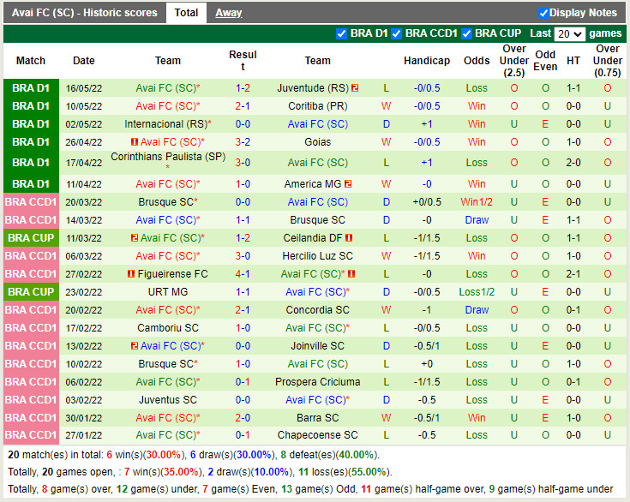This screenshot has width=630, height=502.
Task: Open Goias team link
Action: [317, 141]
